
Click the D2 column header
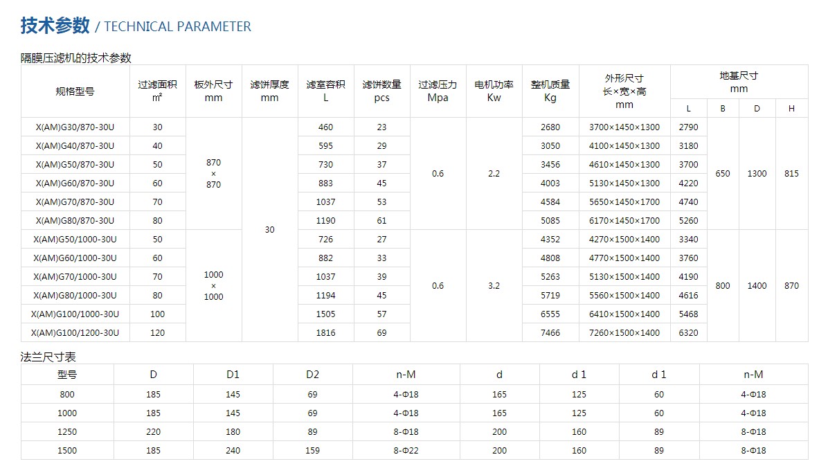312,375
